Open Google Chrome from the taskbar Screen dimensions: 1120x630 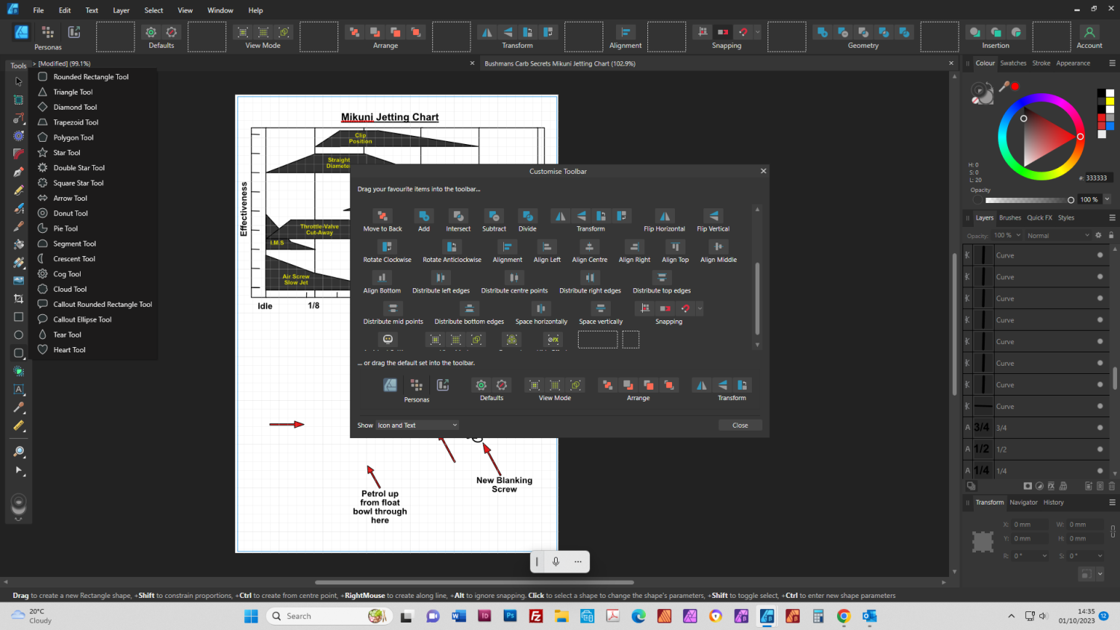843,616
